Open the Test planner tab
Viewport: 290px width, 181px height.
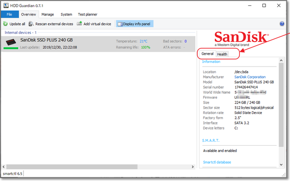[x=88, y=14]
